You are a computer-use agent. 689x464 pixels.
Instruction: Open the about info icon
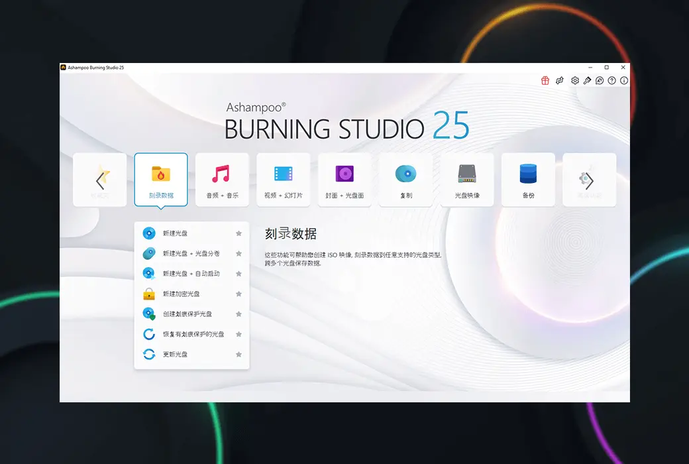624,80
